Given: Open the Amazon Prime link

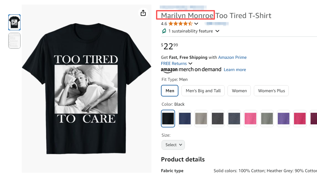Looking at the screenshot, I should [x=232, y=57].
